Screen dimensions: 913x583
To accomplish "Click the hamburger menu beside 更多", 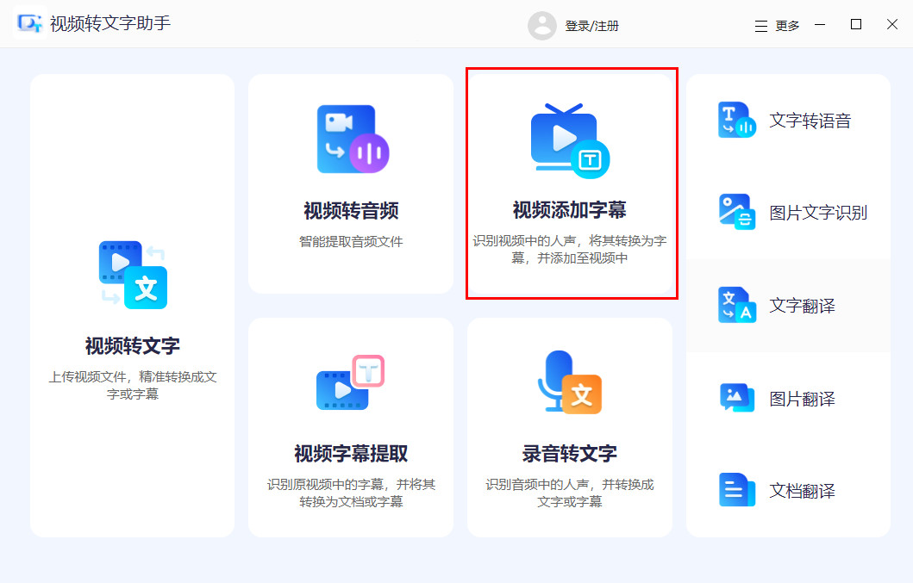I will tap(760, 25).
